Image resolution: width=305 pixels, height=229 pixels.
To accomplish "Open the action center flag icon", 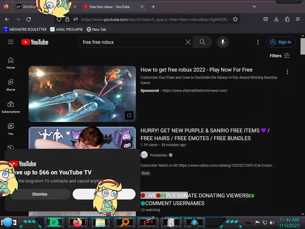I will [257, 222].
